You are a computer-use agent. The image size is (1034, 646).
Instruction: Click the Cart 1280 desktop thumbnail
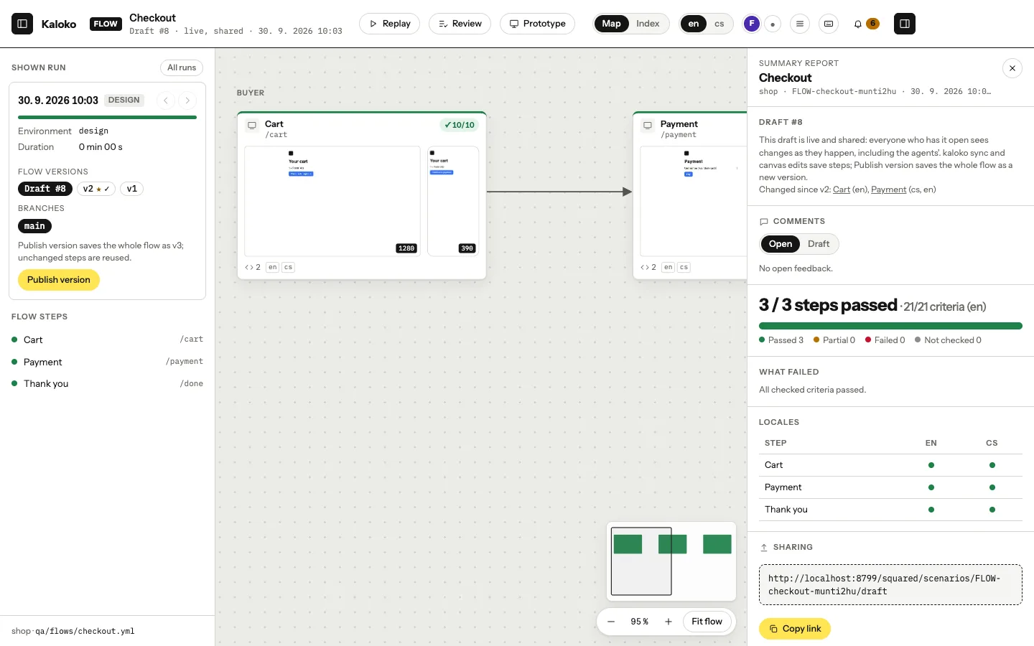332,201
